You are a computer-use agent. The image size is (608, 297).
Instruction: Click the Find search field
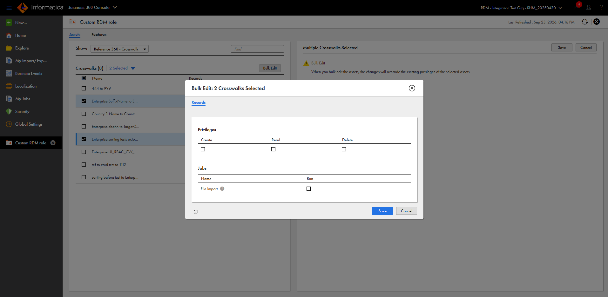257,49
